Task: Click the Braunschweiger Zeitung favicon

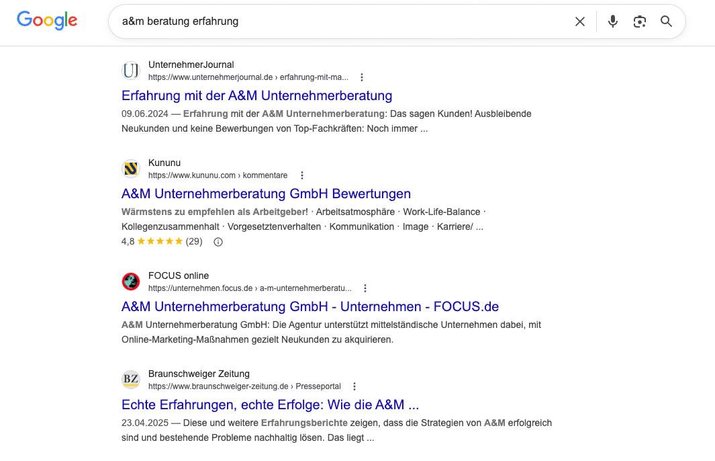Action: coord(131,380)
